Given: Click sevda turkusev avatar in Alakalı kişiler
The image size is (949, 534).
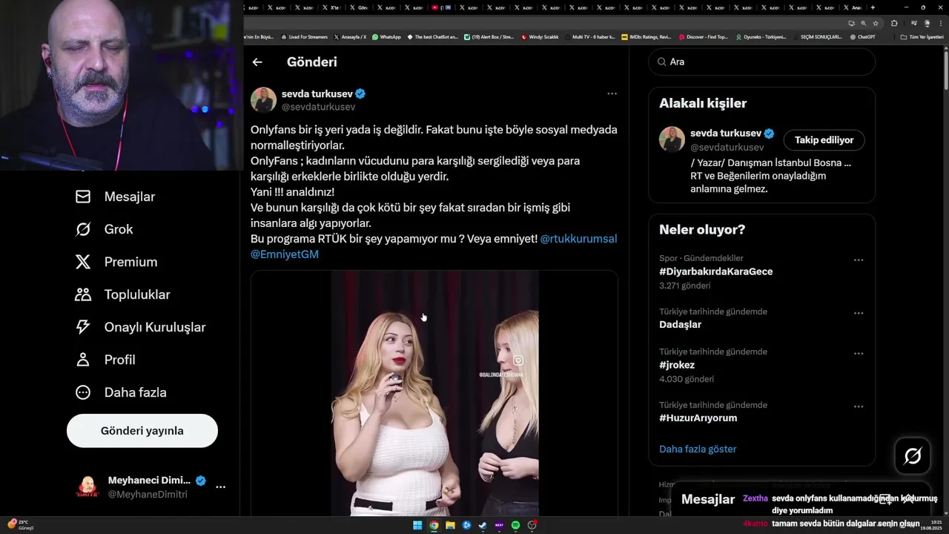Looking at the screenshot, I should click(x=672, y=139).
